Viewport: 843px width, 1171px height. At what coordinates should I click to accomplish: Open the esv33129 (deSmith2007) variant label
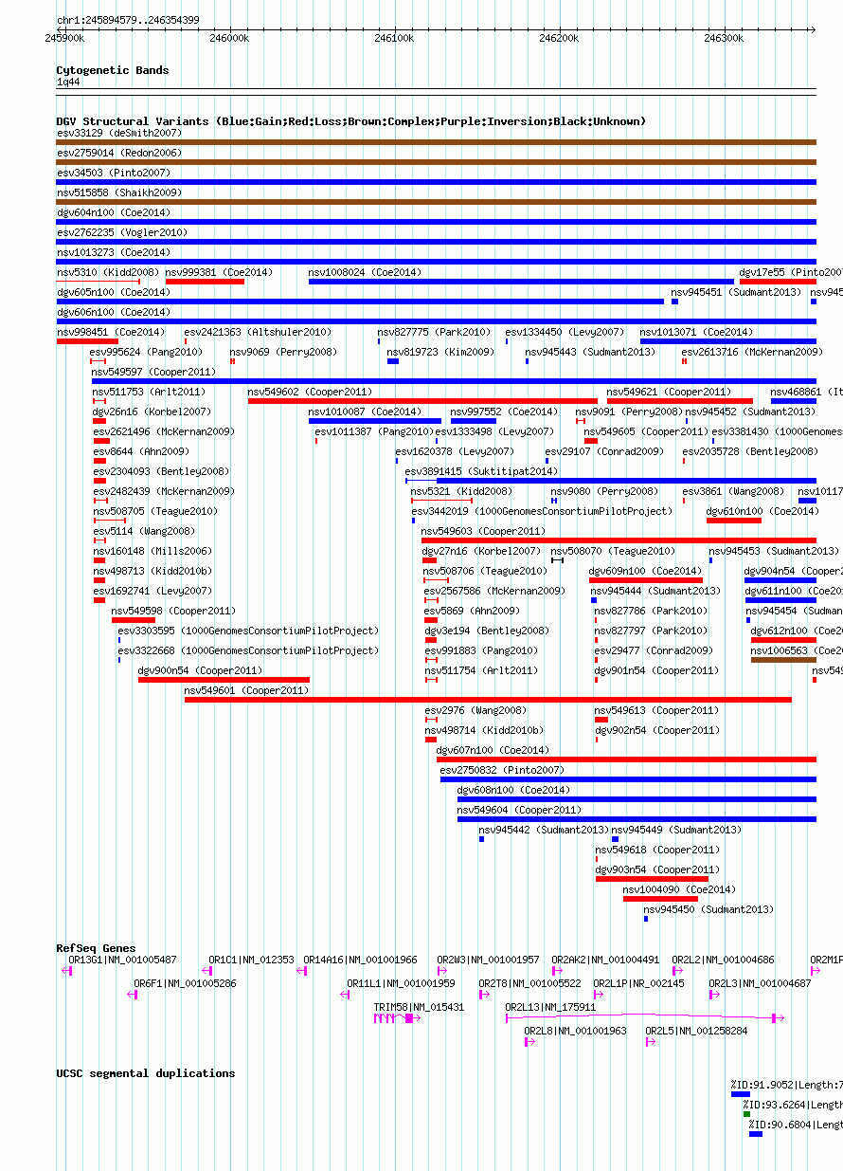coord(118,133)
